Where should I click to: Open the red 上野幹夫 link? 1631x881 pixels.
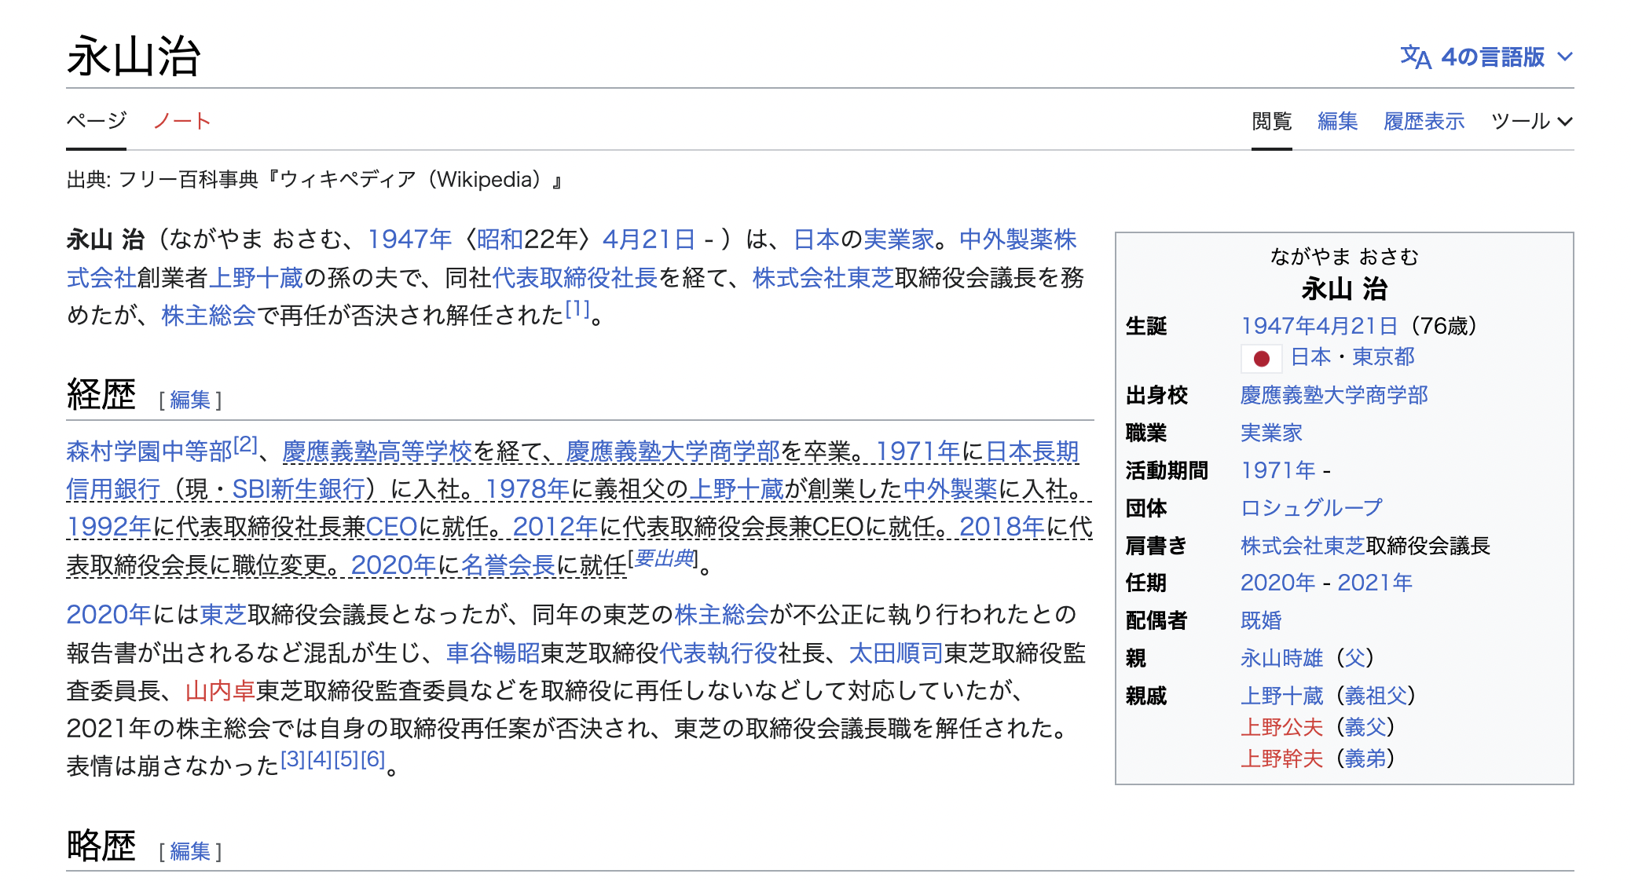(x=1282, y=759)
